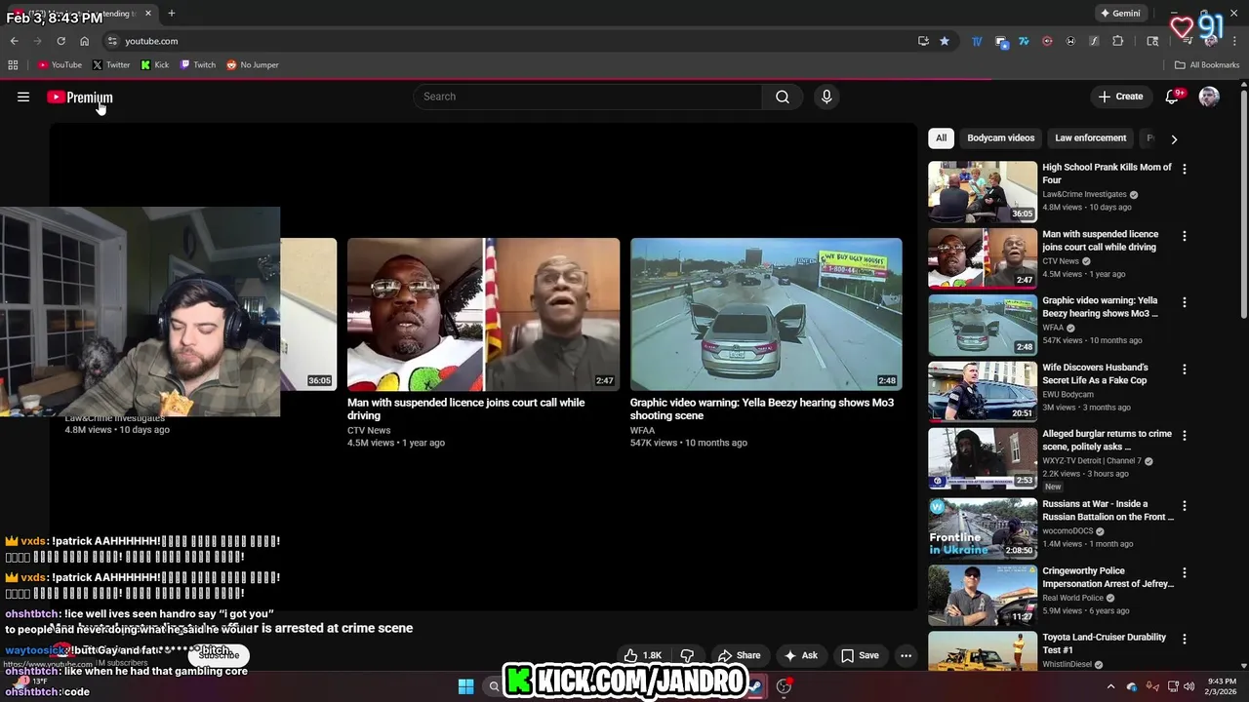The width and height of the screenshot is (1249, 702).
Task: Open options for suspended licence sidebar video
Action: point(1185,236)
